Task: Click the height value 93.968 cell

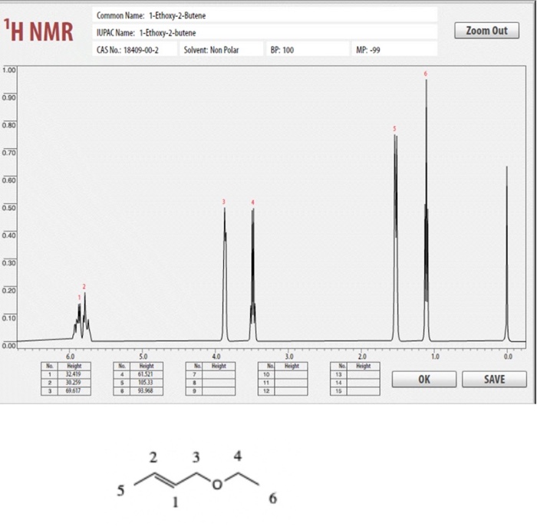Action: [x=147, y=391]
